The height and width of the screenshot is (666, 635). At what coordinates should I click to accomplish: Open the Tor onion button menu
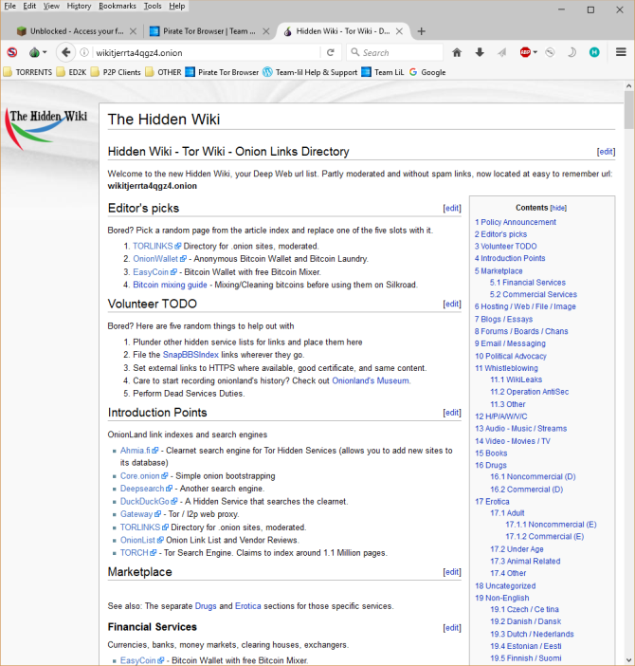click(37, 52)
